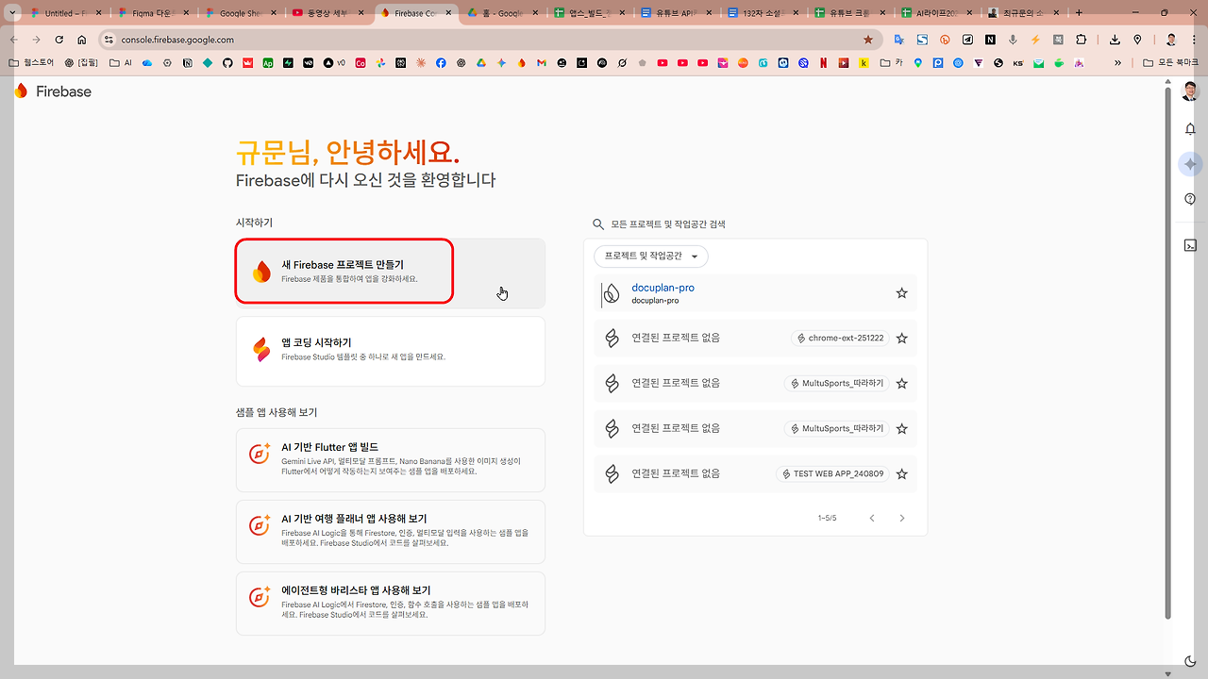The width and height of the screenshot is (1208, 679).
Task: Toggle bookmark star in address bar
Action: 868,40
